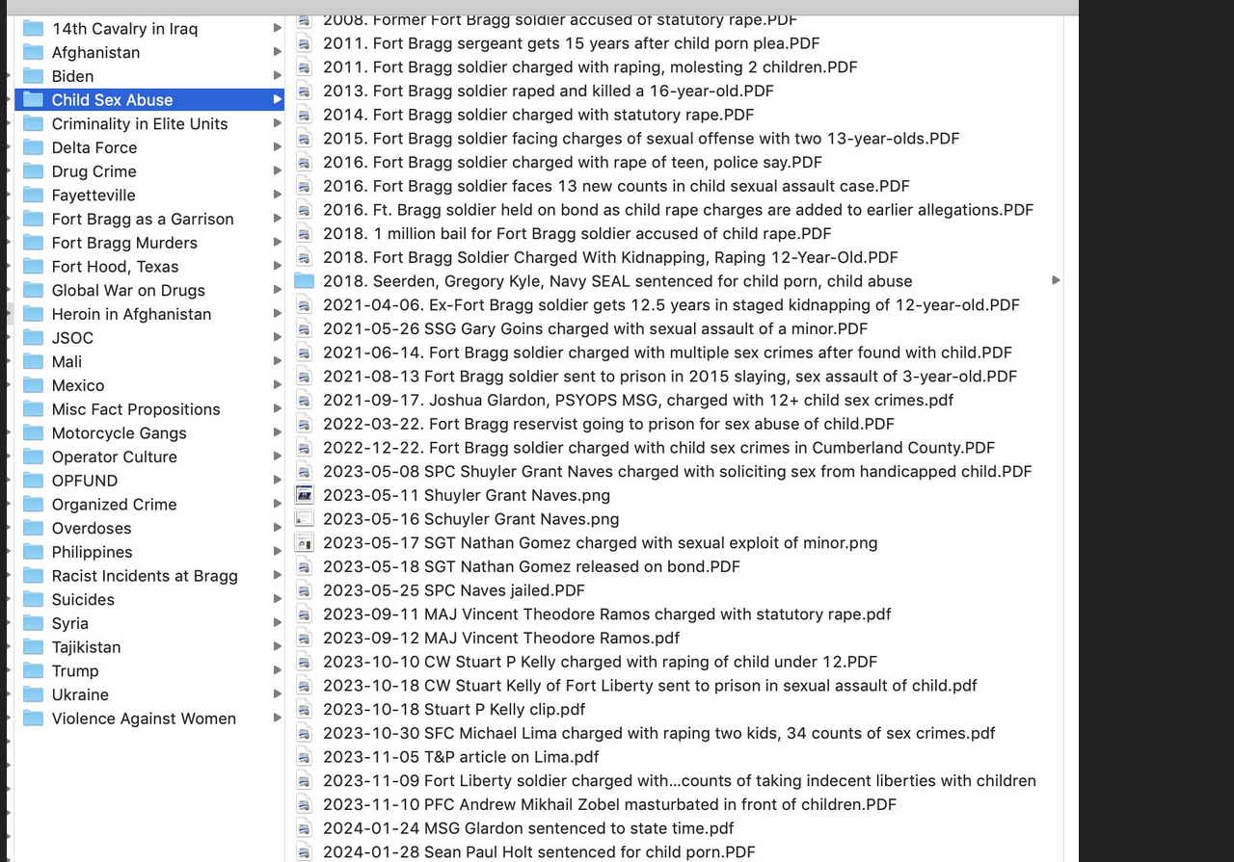Click the Philippines folder icon

(34, 552)
